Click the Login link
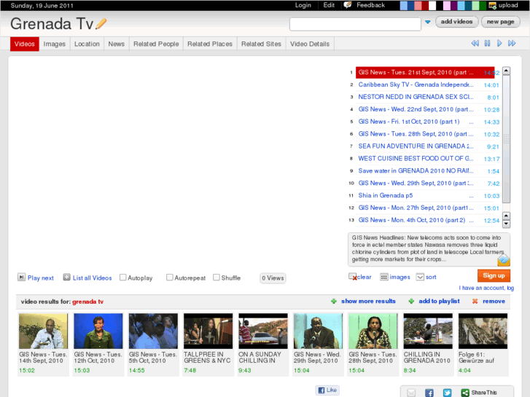This screenshot has height=397, width=530. [x=303, y=5]
